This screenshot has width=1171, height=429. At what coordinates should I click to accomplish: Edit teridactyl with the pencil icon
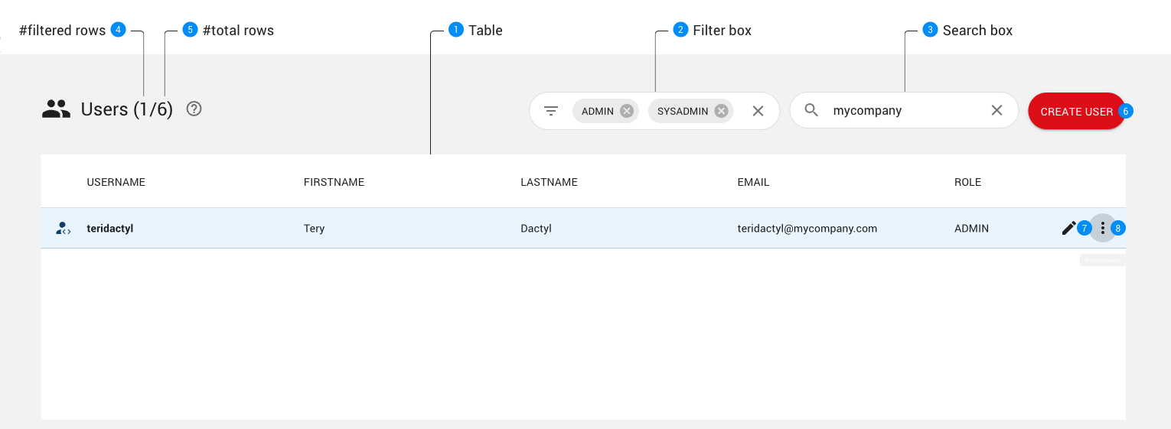1068,228
